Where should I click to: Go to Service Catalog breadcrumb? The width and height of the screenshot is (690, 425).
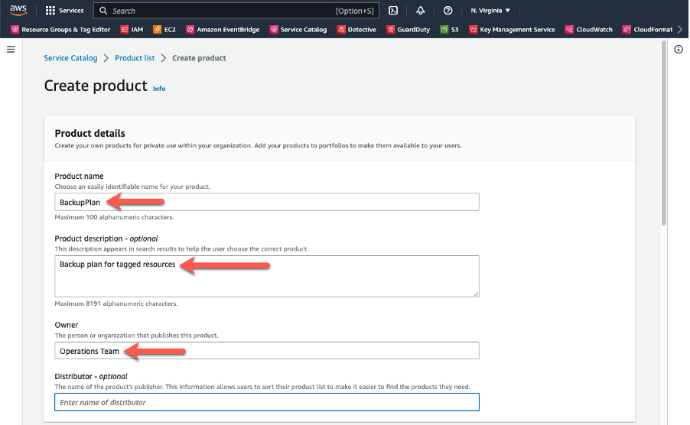70,58
